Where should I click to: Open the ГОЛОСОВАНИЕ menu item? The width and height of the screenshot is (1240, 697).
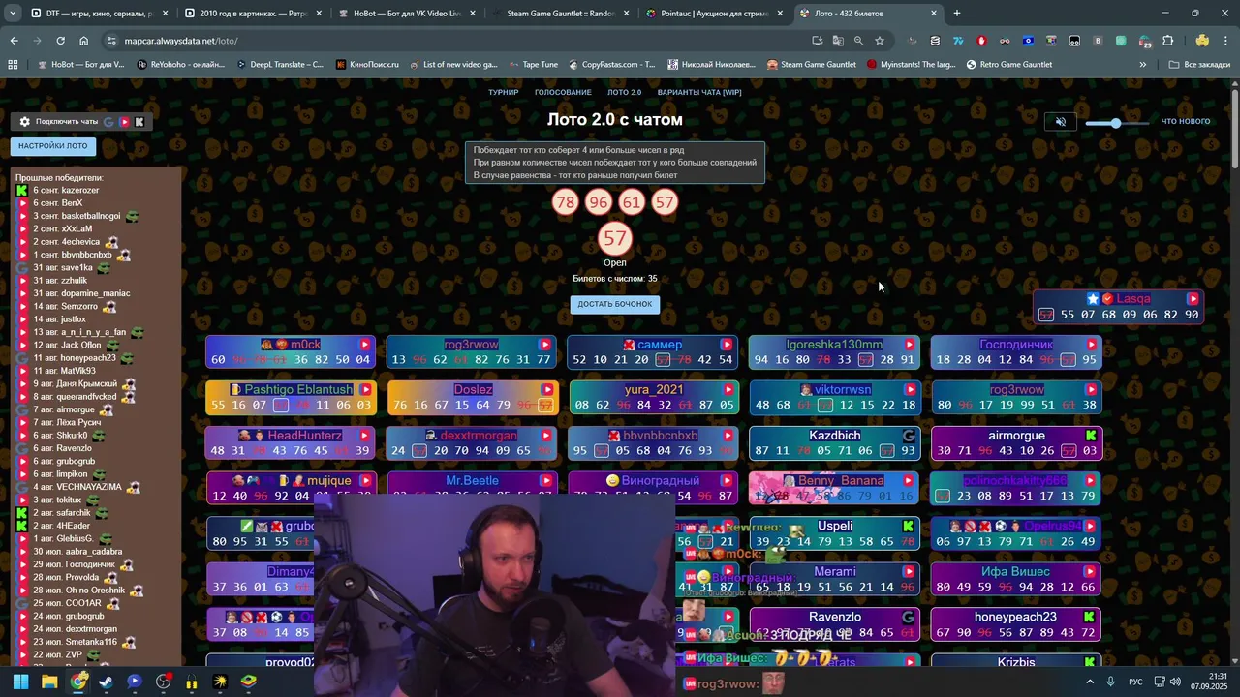coord(563,92)
